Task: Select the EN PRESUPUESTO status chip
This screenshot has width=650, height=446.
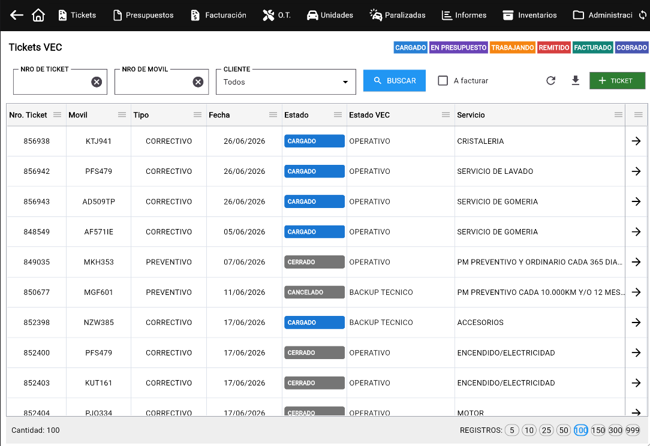Action: (x=459, y=47)
